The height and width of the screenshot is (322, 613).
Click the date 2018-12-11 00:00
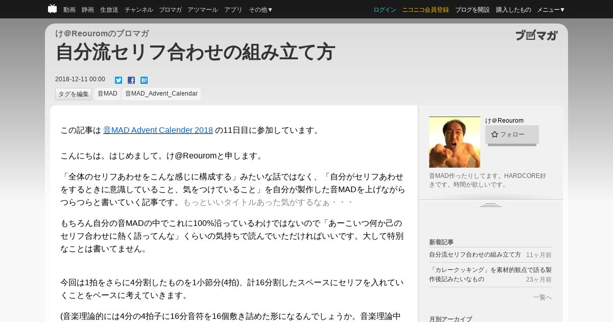click(x=80, y=79)
